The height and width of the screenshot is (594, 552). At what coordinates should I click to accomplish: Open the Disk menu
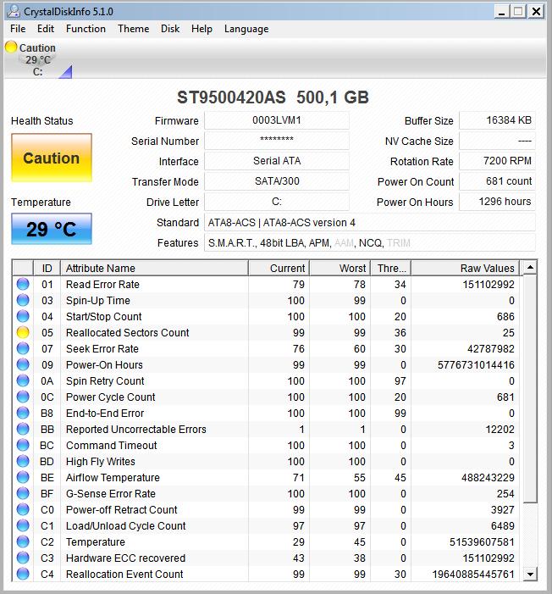[x=170, y=29]
